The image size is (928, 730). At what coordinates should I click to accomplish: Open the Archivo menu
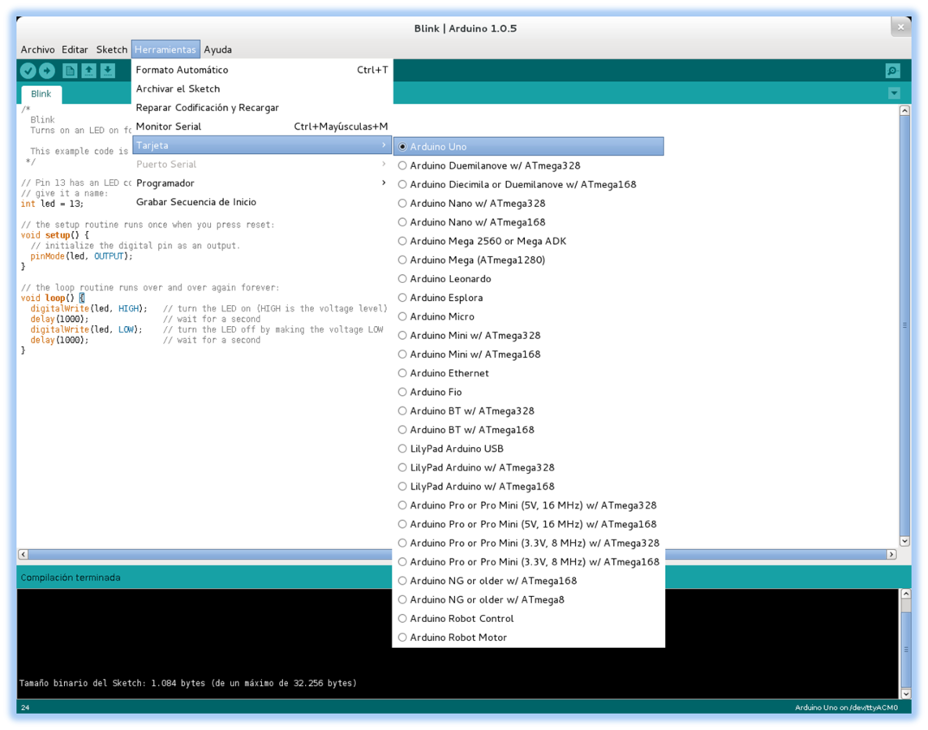click(37, 49)
